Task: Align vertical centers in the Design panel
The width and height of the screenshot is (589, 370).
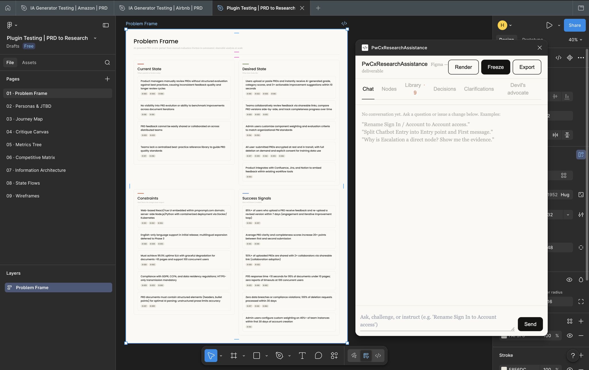Action: tap(555, 96)
